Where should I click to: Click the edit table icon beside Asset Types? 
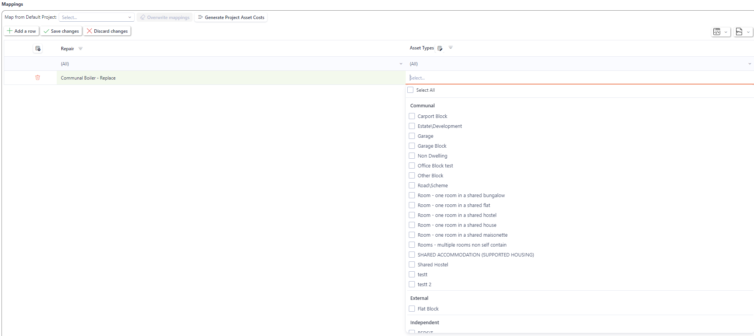[x=440, y=48]
